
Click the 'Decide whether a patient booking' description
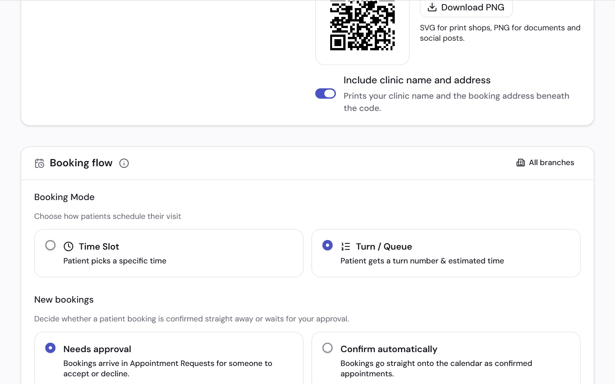[191, 319]
